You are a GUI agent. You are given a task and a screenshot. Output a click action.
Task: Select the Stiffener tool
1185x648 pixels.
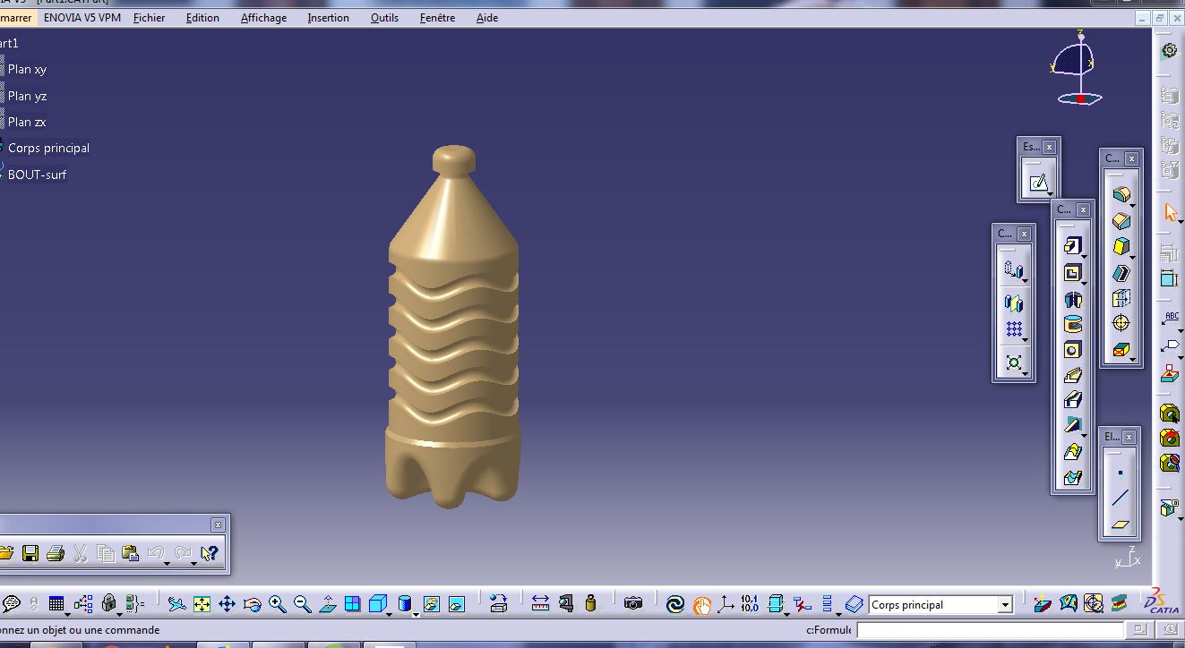click(x=1073, y=426)
